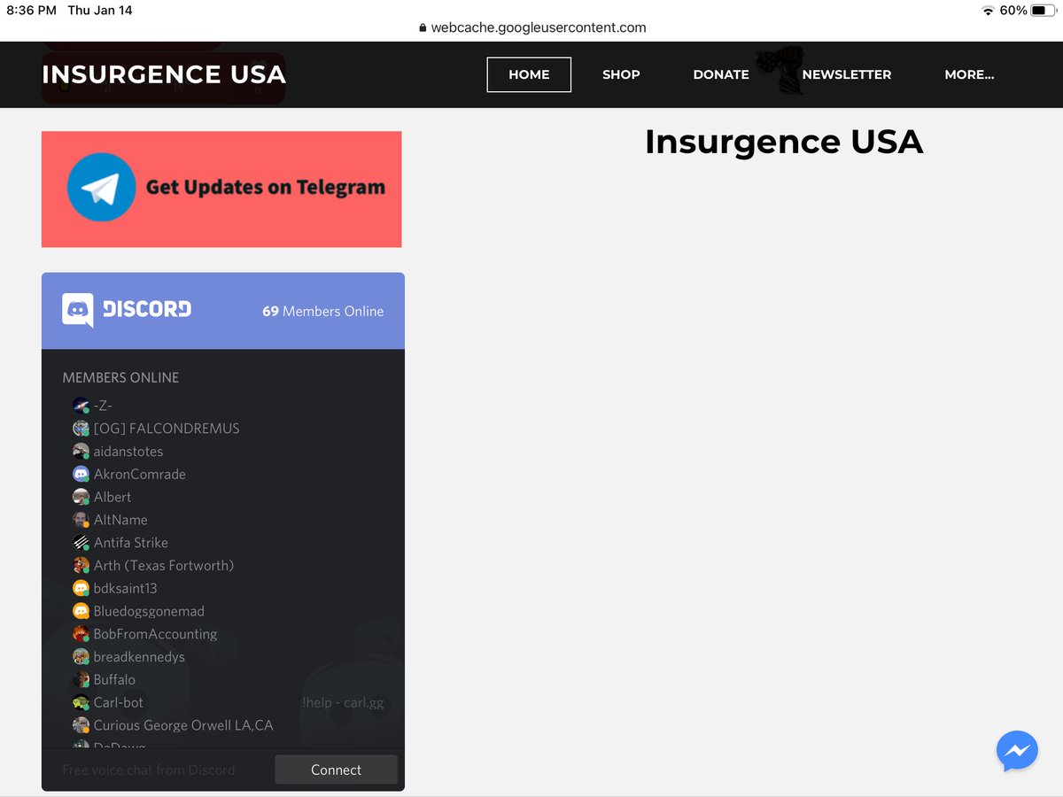Screen dimensions: 1063x797
Task: Select member name Buffalo
Action: (115, 679)
